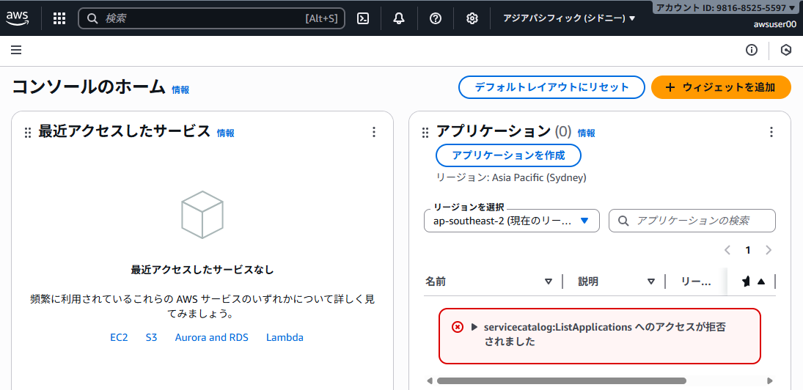Toggle the hamburger side navigation menu
The height and width of the screenshot is (390, 803).
click(x=16, y=50)
